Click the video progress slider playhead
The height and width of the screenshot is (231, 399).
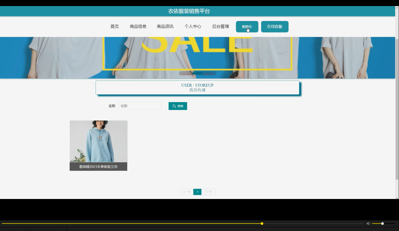pos(262,223)
